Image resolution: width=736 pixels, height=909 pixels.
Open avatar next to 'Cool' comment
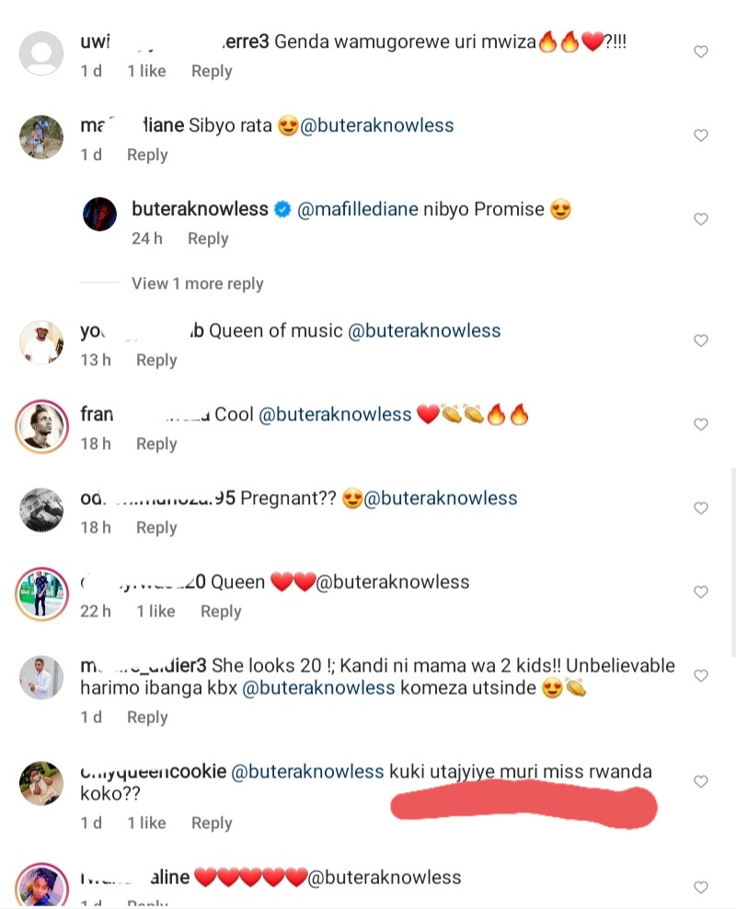point(42,424)
